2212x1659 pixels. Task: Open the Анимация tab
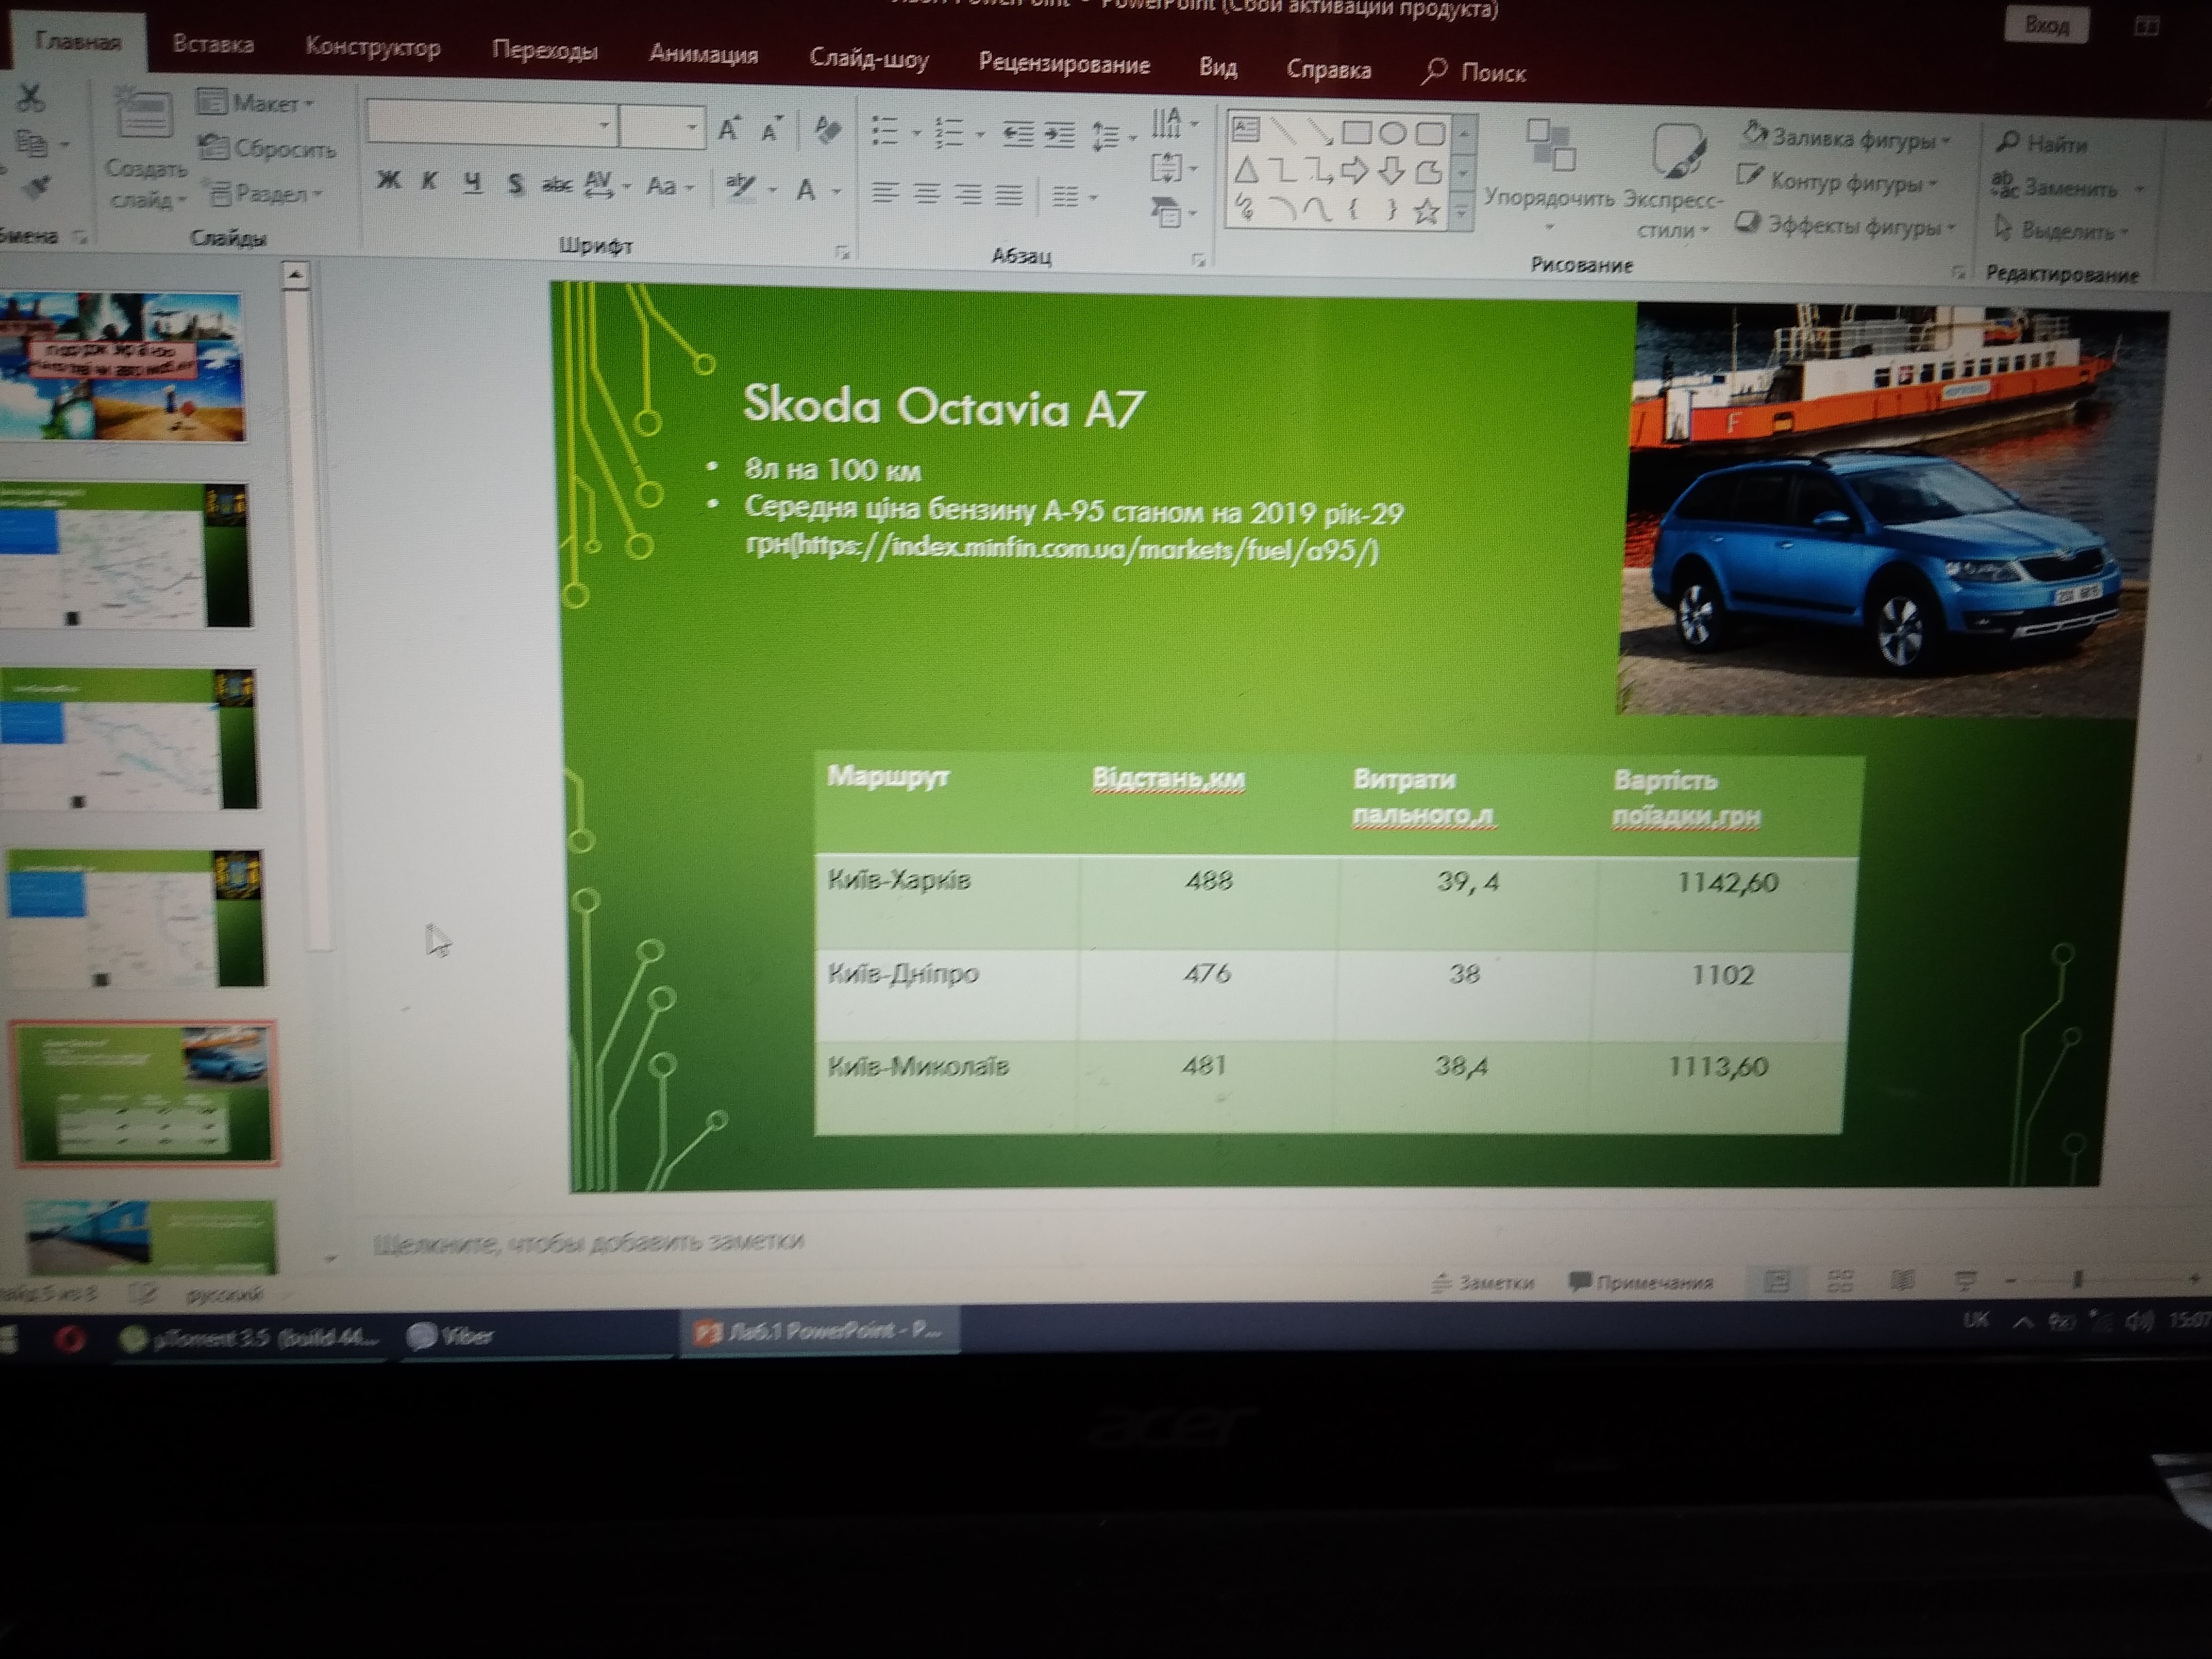pos(703,54)
